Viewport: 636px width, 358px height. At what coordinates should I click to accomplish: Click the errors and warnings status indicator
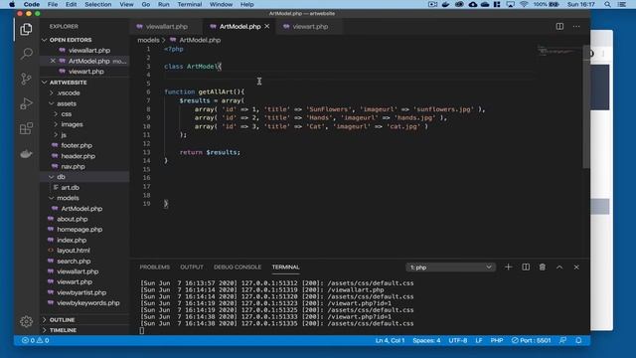point(36,340)
